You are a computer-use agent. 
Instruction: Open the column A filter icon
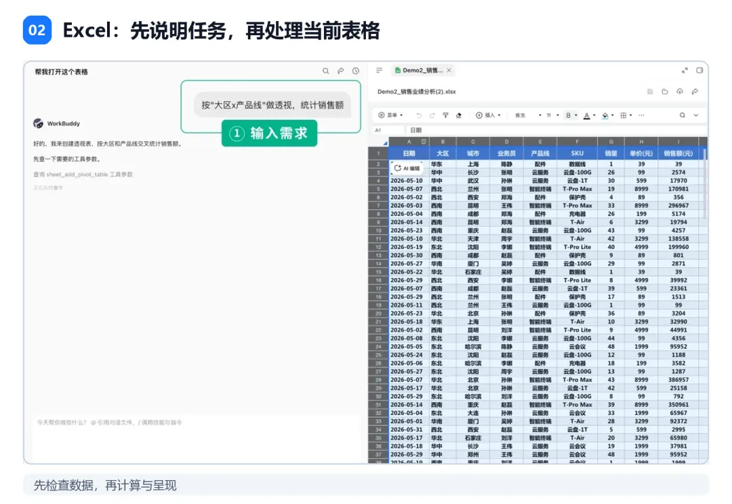[424, 142]
